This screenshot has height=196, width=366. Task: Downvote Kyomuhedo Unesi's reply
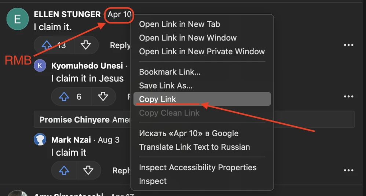103,97
